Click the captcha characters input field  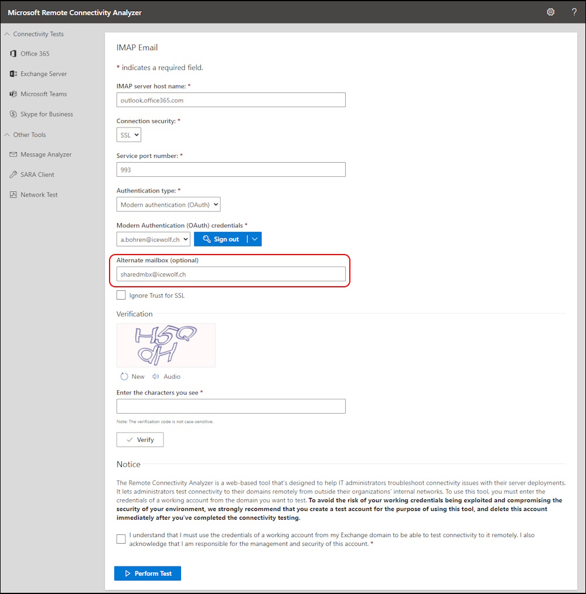click(231, 406)
